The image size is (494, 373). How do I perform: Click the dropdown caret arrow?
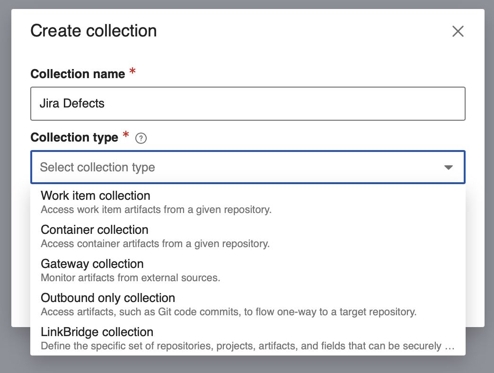(x=448, y=167)
